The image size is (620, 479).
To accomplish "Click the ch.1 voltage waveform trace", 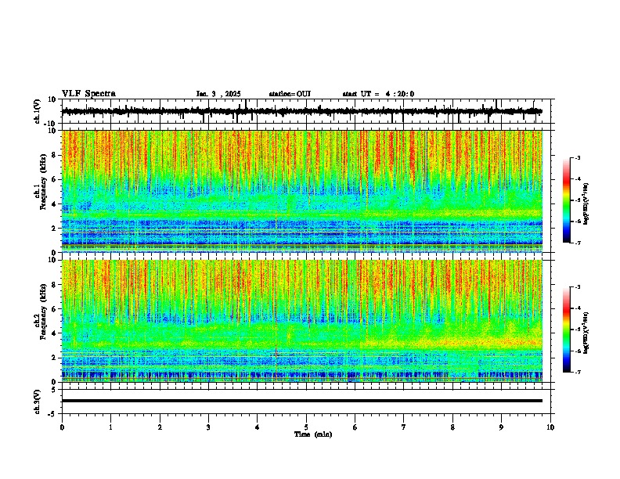I will pyautogui.click(x=301, y=111).
